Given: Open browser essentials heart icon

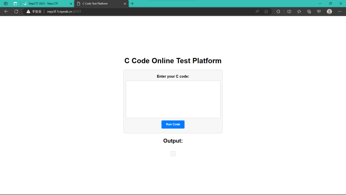Looking at the screenshot, I should [319, 12].
